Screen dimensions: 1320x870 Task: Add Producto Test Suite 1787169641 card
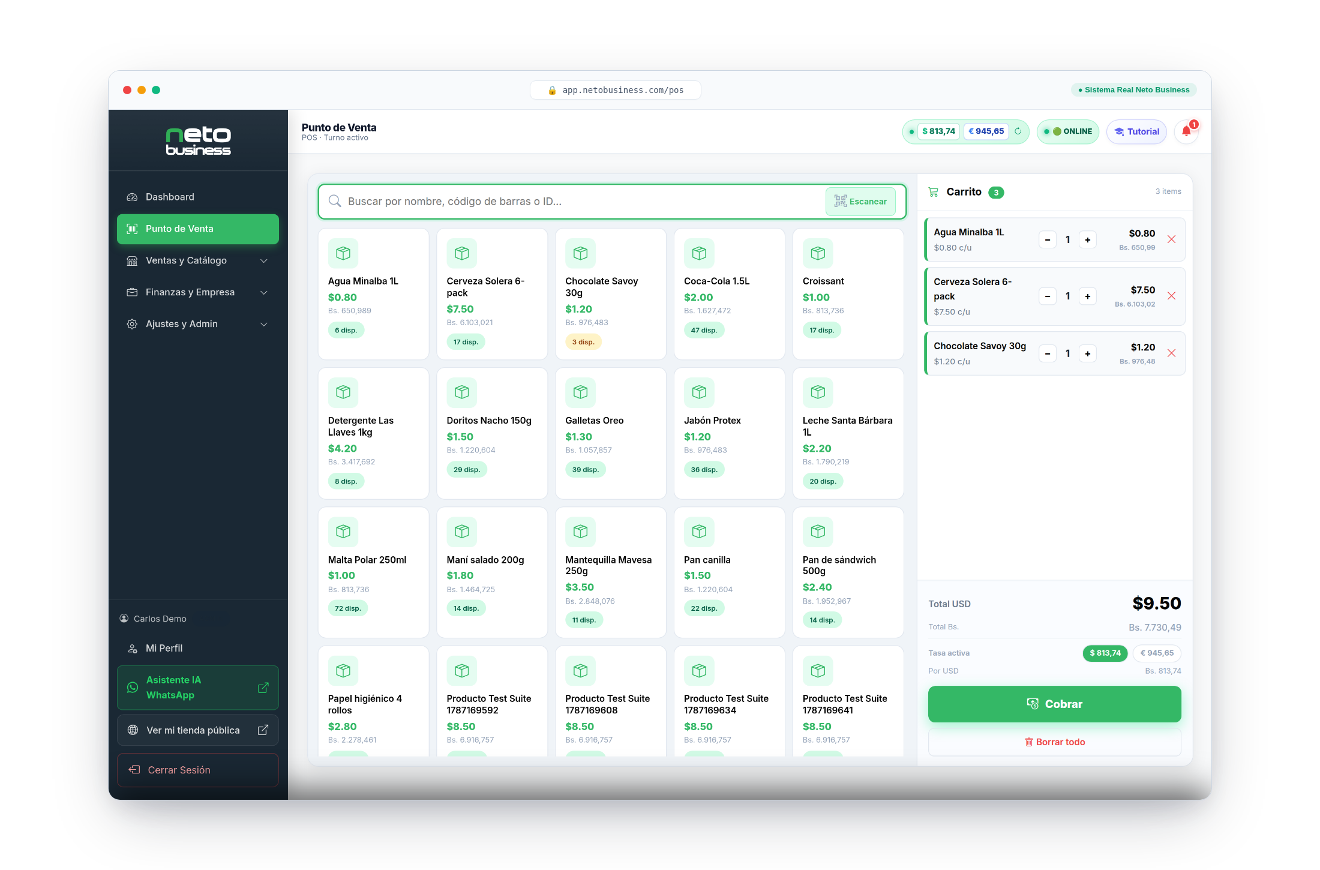coord(848,701)
